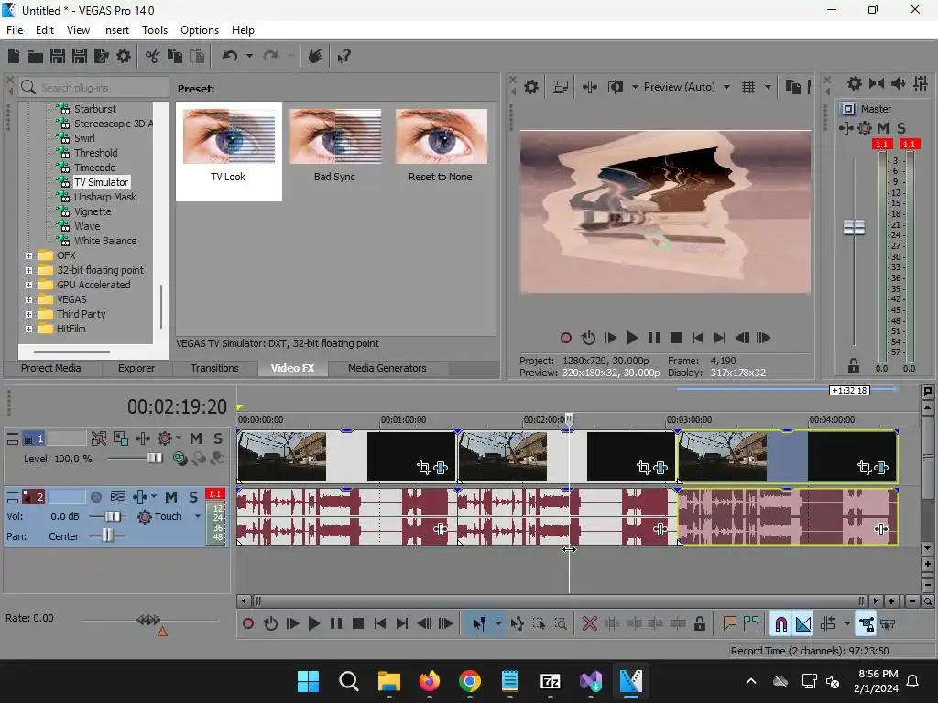Mute audio track 2
938x703 pixels.
tap(171, 497)
